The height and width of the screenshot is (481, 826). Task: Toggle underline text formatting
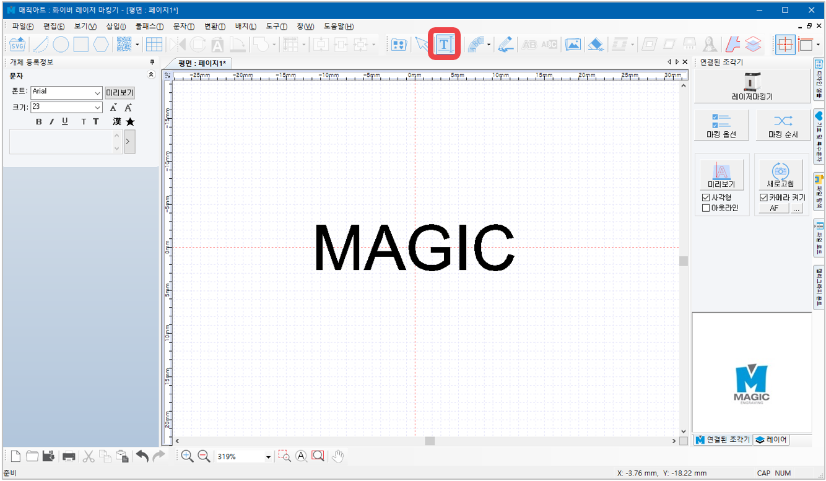point(65,122)
